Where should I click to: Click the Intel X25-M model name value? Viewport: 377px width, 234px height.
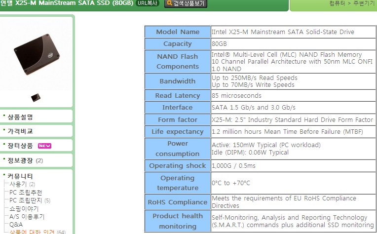pyautogui.click(x=283, y=32)
